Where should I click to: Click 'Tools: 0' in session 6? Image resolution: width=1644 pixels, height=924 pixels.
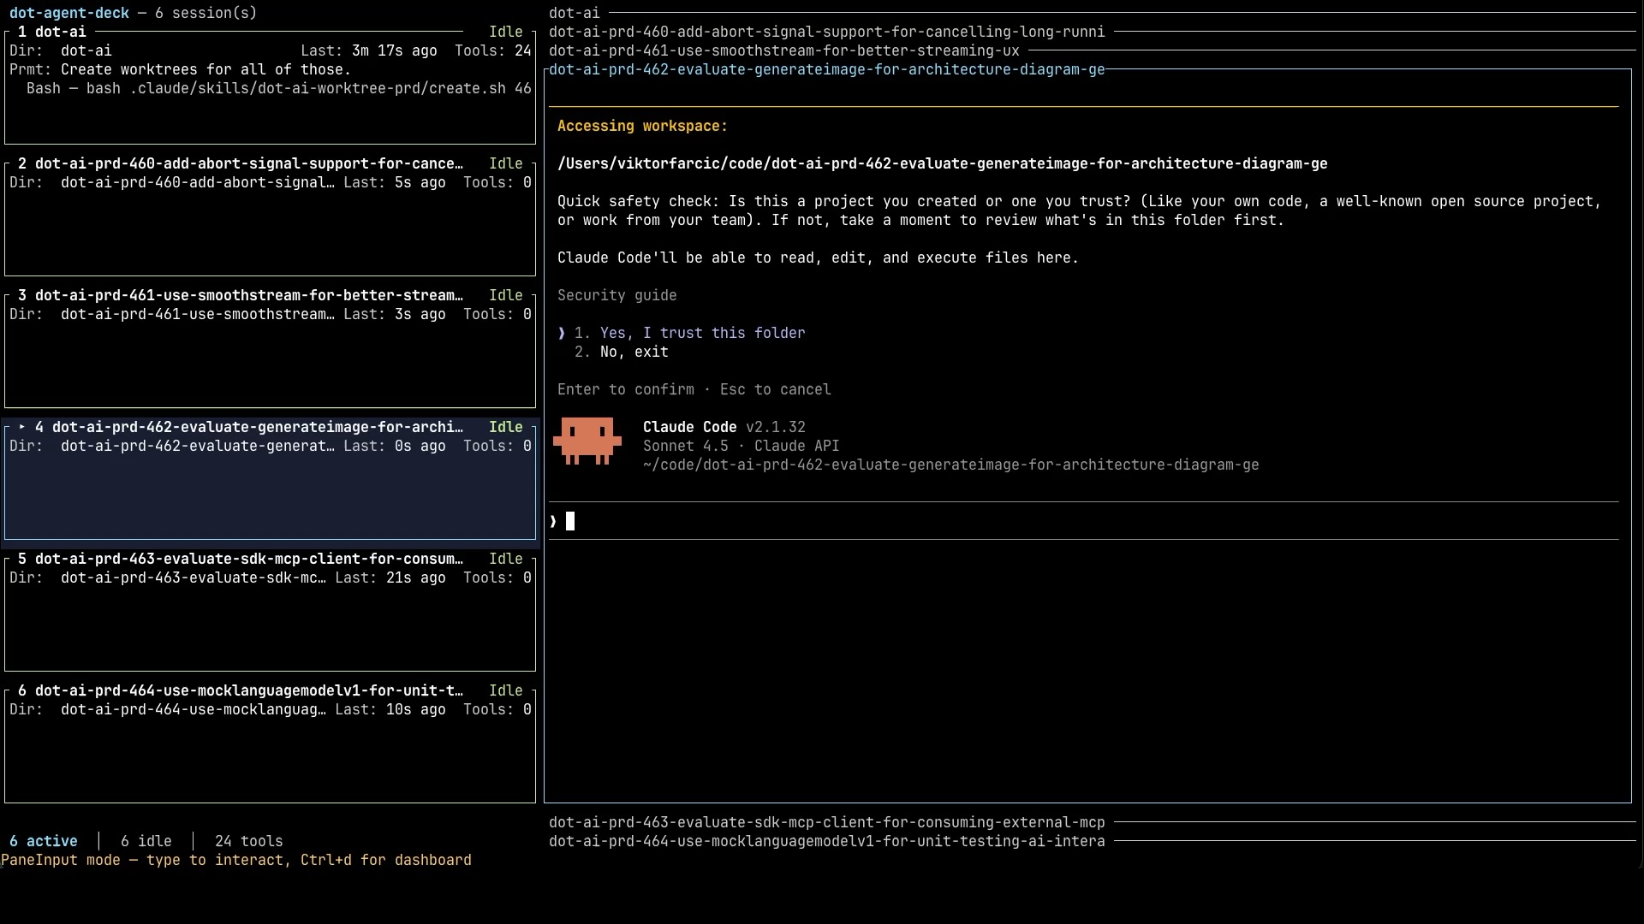497,709
